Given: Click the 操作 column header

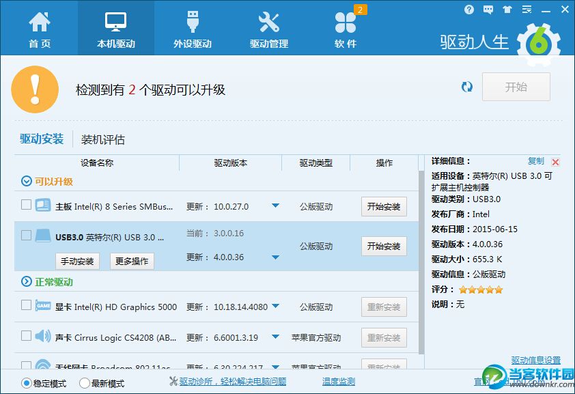Looking at the screenshot, I should pos(384,163).
